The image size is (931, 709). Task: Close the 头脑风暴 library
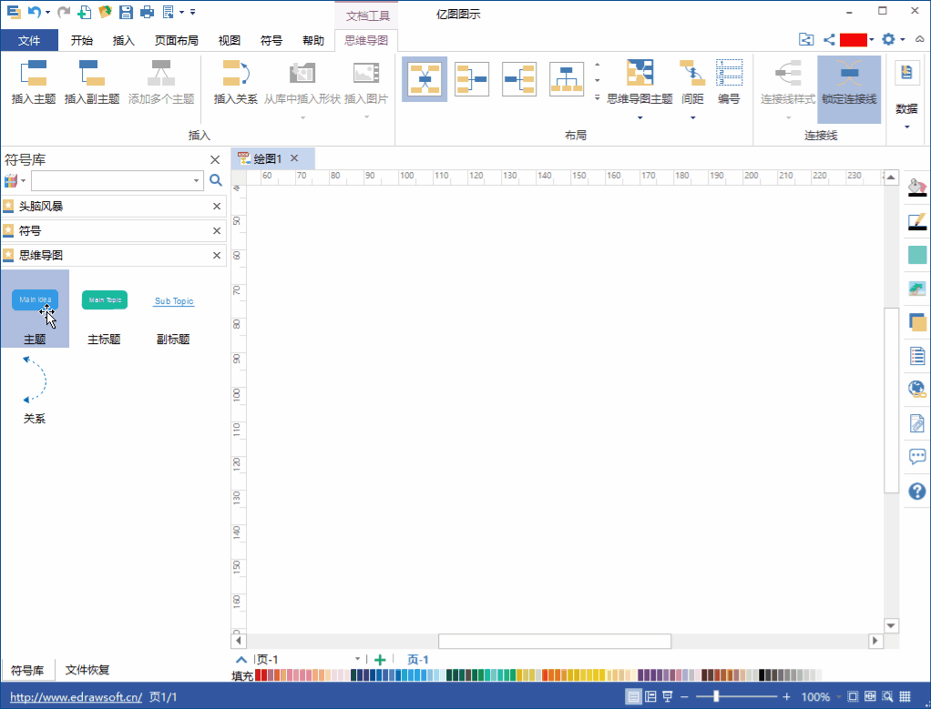(x=217, y=206)
